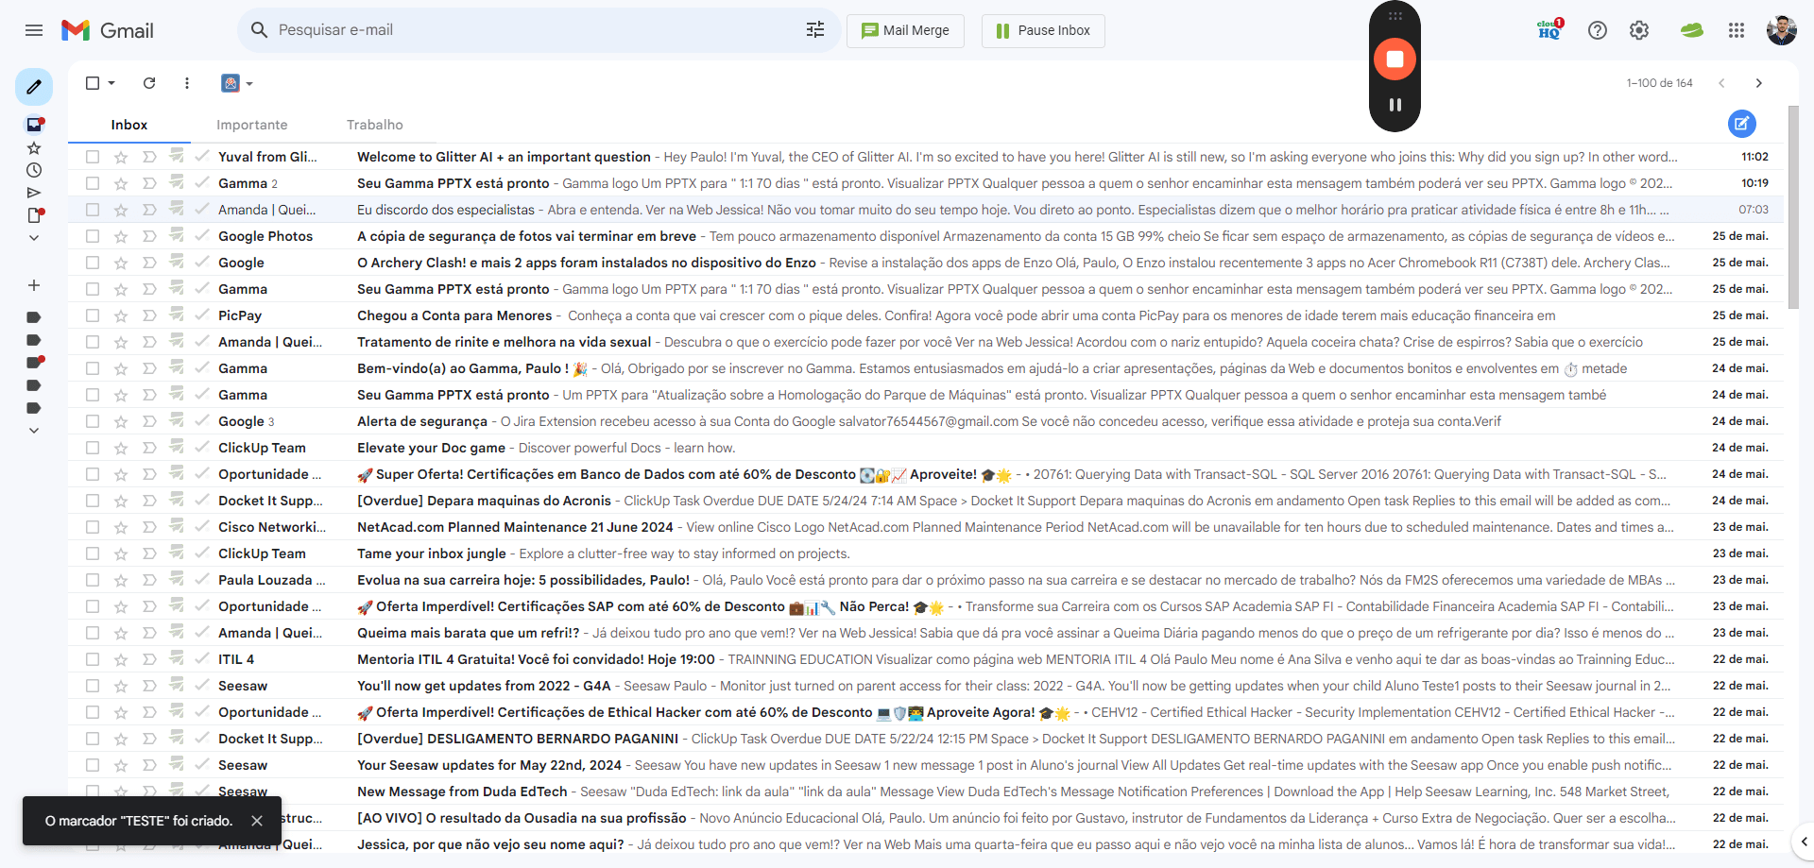Click the blue extension icon in the mail toolbar

pyautogui.click(x=231, y=83)
